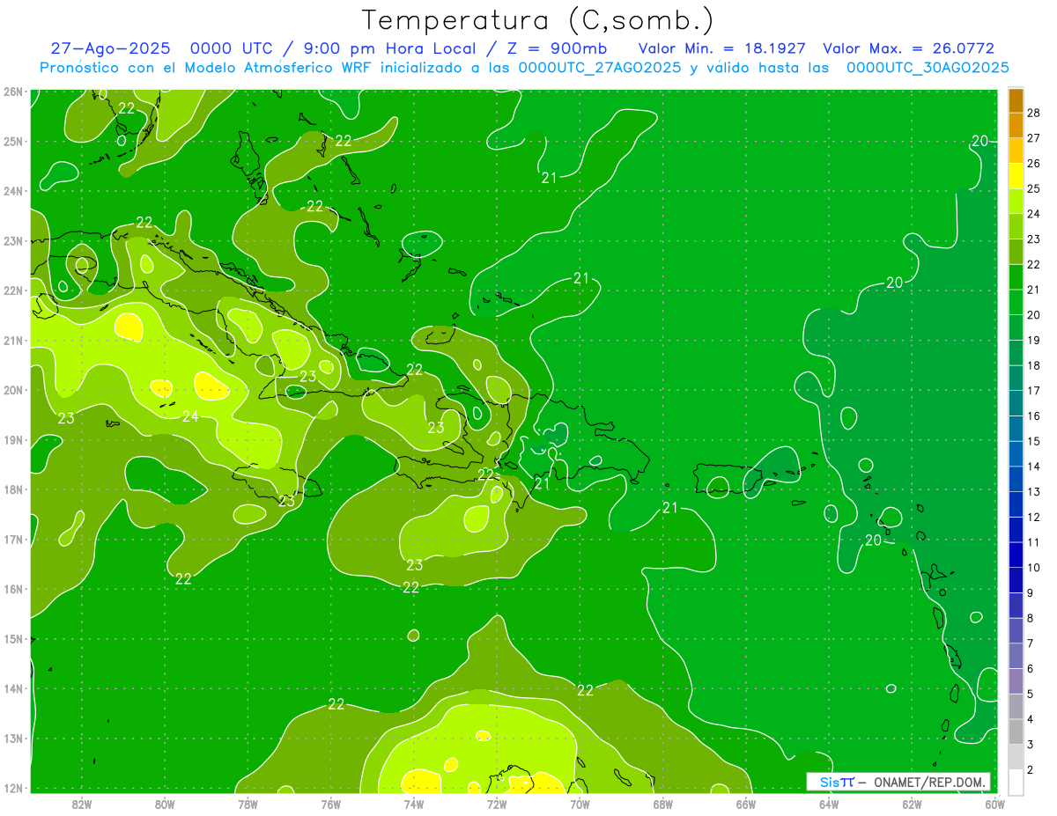Click the '7' label on the color scale
The width and height of the screenshot is (1057, 816).
point(1031,643)
